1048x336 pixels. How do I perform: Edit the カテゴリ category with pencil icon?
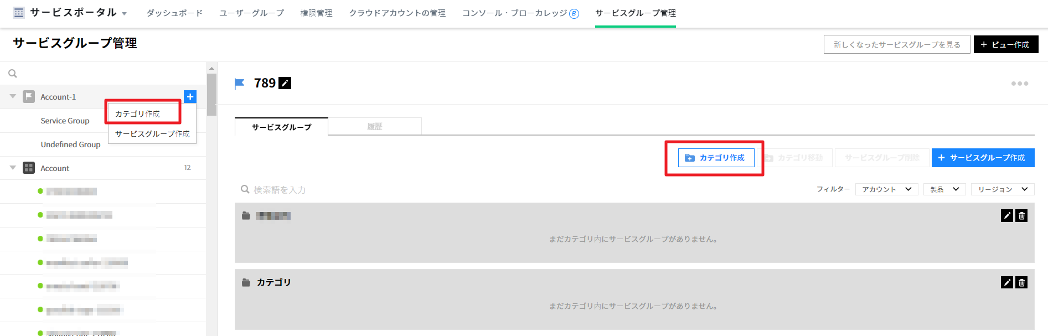1007,283
